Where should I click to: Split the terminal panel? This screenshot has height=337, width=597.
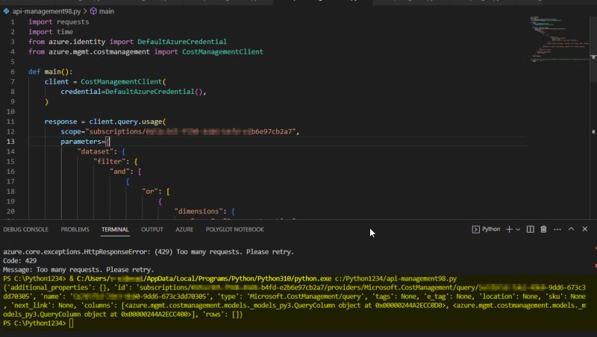[530, 230]
